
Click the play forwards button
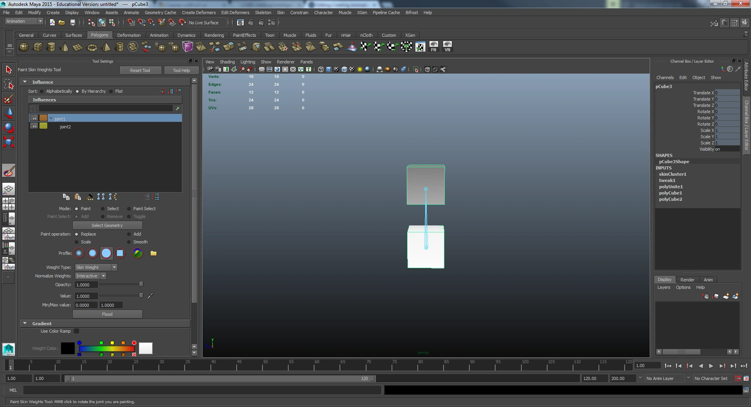click(x=711, y=366)
